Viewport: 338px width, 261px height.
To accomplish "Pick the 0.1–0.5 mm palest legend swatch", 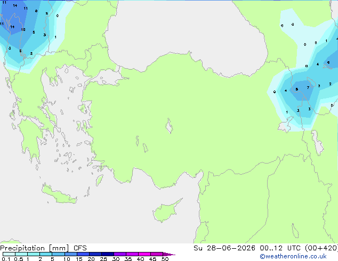I will (9, 254).
